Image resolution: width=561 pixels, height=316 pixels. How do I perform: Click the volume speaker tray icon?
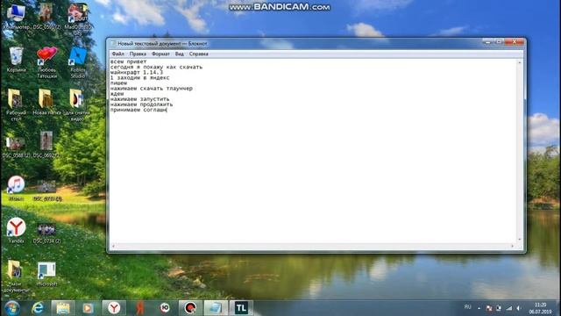pyautogui.click(x=518, y=308)
